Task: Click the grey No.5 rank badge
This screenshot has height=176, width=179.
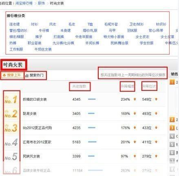Action: point(11,156)
